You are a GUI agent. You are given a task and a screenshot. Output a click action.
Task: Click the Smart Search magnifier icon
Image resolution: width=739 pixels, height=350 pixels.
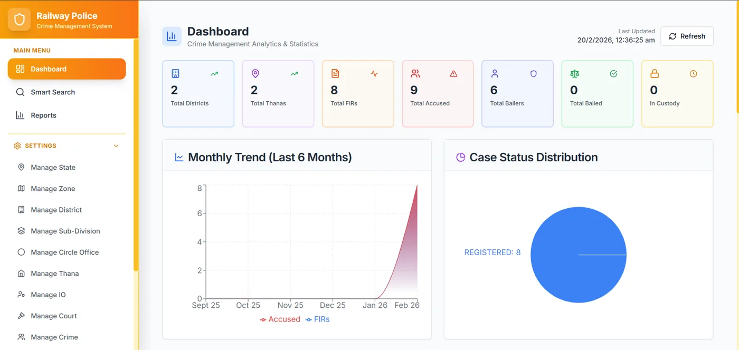click(x=20, y=92)
